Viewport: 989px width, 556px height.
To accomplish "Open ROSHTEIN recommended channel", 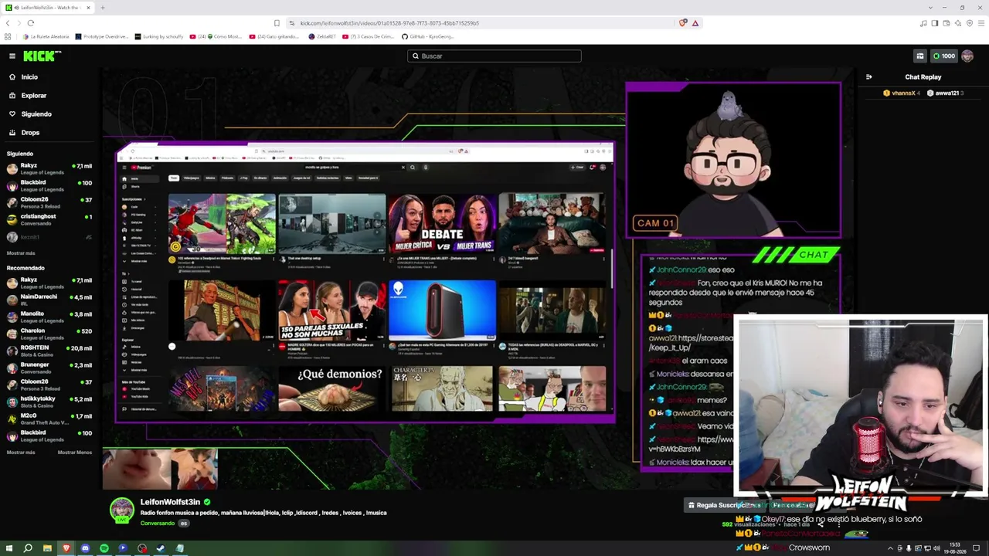I will [x=49, y=351].
